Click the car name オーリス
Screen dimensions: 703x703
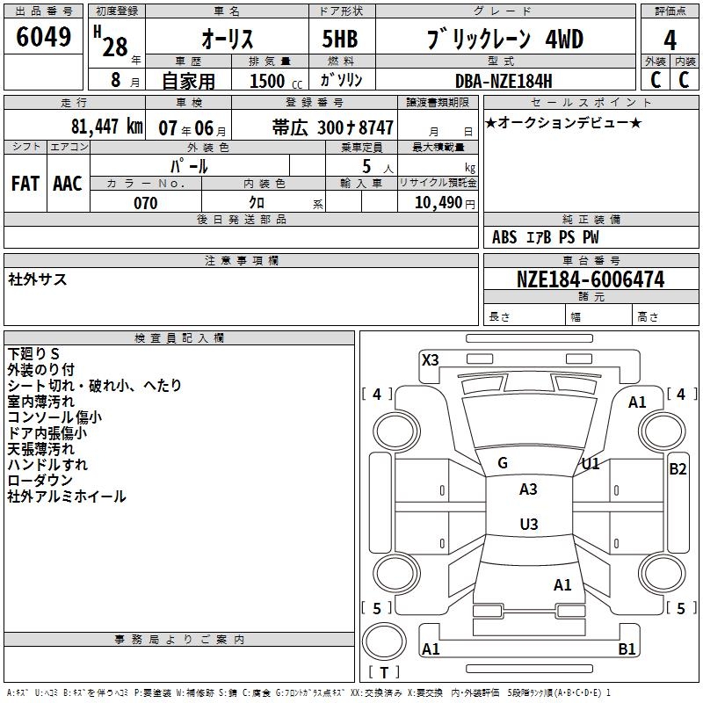point(228,39)
